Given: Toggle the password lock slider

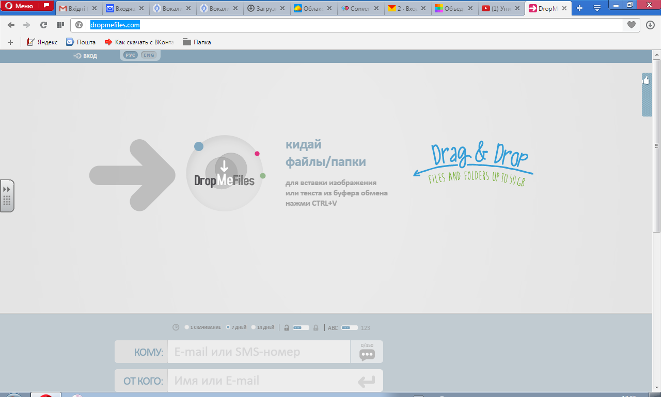Looking at the screenshot, I should (301, 327).
